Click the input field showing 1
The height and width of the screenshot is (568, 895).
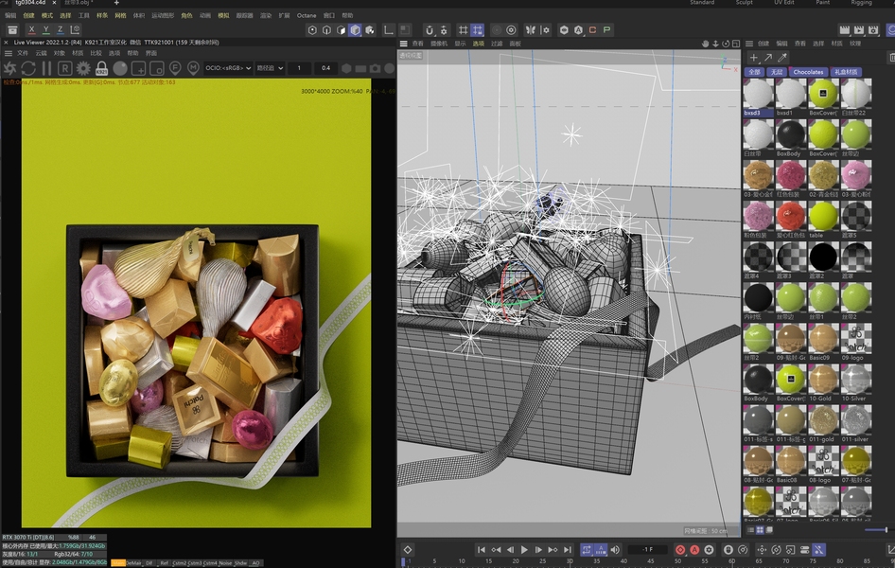299,68
